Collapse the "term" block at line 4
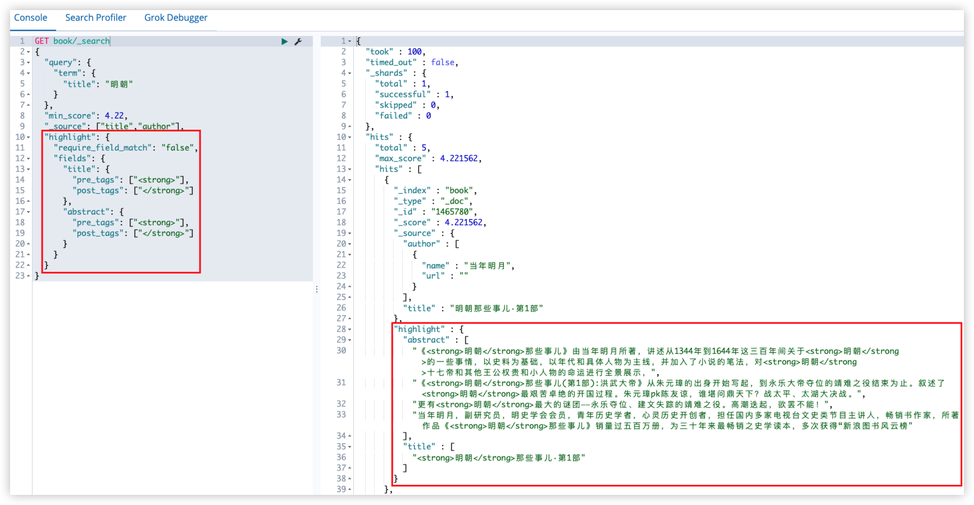 click(29, 73)
